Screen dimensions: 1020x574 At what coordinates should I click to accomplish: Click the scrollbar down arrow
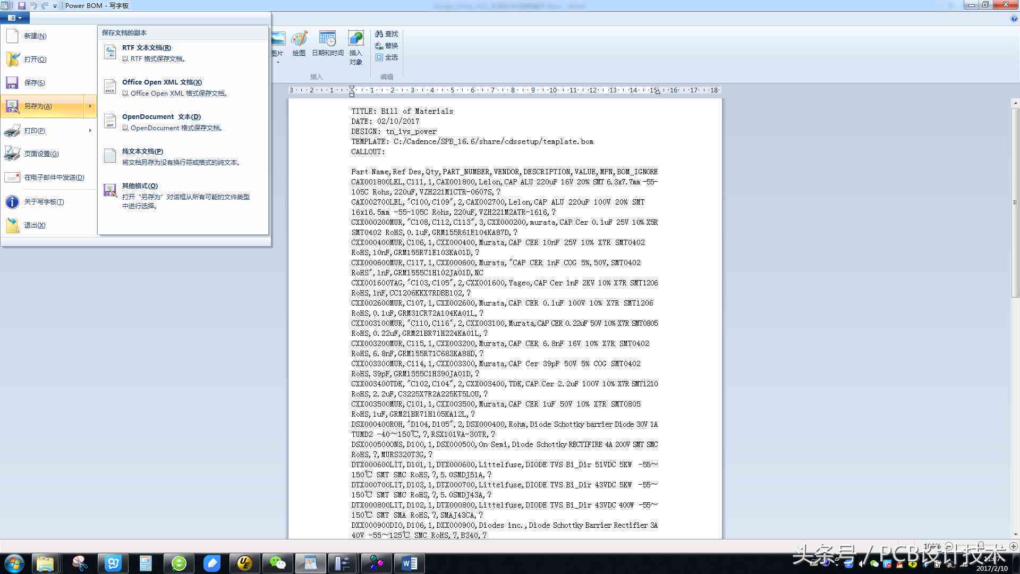[x=1015, y=534]
